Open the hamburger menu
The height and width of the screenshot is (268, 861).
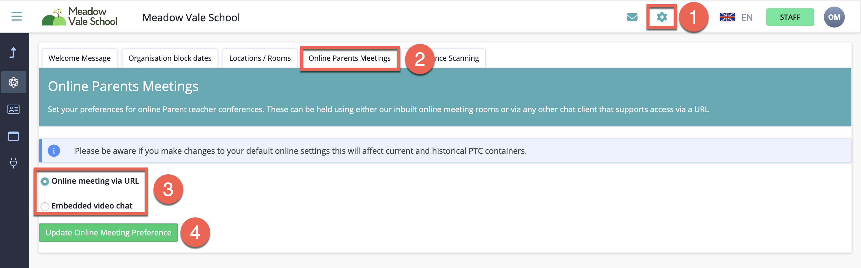coord(16,16)
